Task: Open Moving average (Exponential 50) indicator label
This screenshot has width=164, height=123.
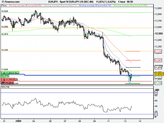Action: [x=25, y=6]
